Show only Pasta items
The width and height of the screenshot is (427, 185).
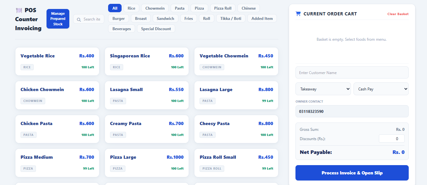click(x=180, y=8)
